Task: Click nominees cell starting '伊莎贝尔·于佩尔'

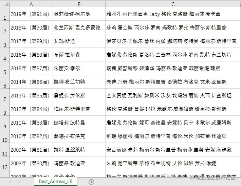Action: point(173,41)
